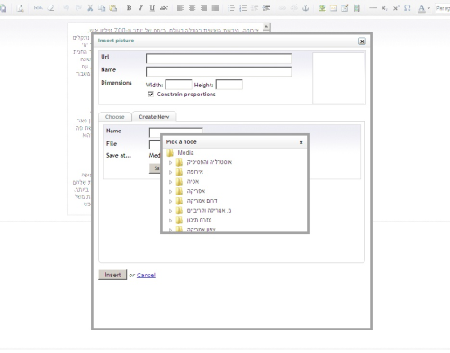Click the Insert button
This screenshot has width=450, height=353.
tap(112, 275)
